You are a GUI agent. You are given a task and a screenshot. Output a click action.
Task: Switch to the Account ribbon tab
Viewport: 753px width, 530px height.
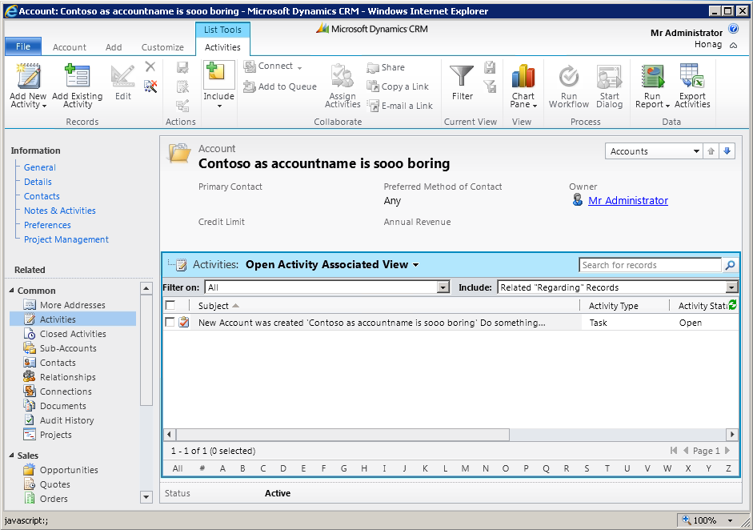69,47
